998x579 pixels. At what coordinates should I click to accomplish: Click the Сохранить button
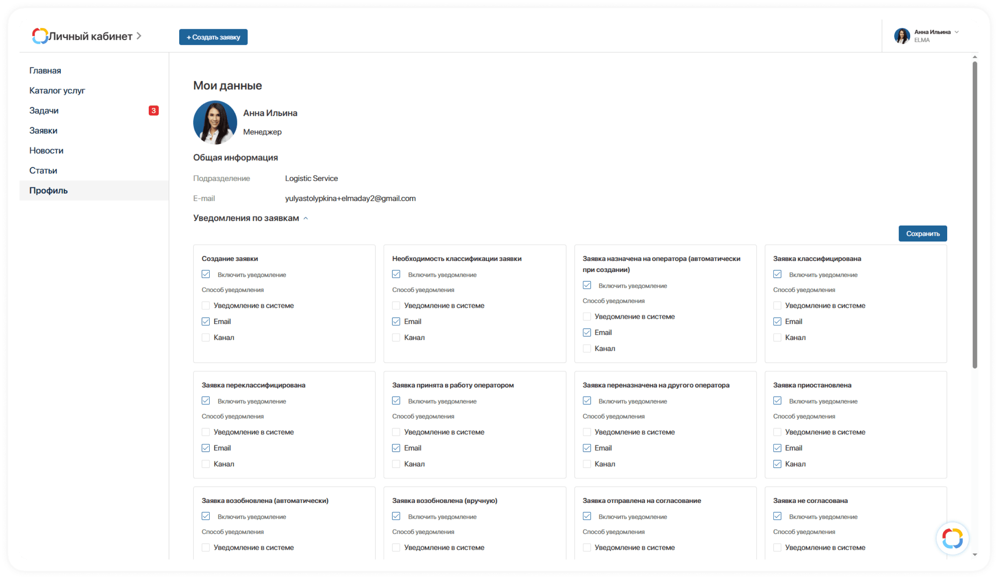click(x=922, y=234)
